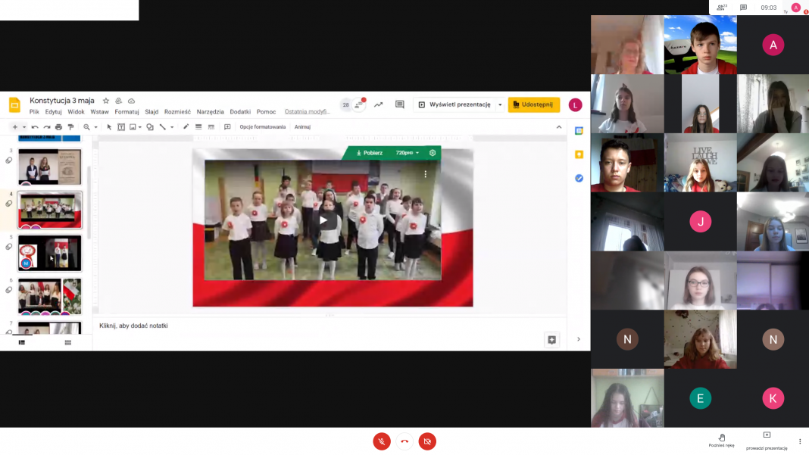Raise your hand with Podnieś rękę
Image resolution: width=809 pixels, height=455 pixels.
pos(721,438)
